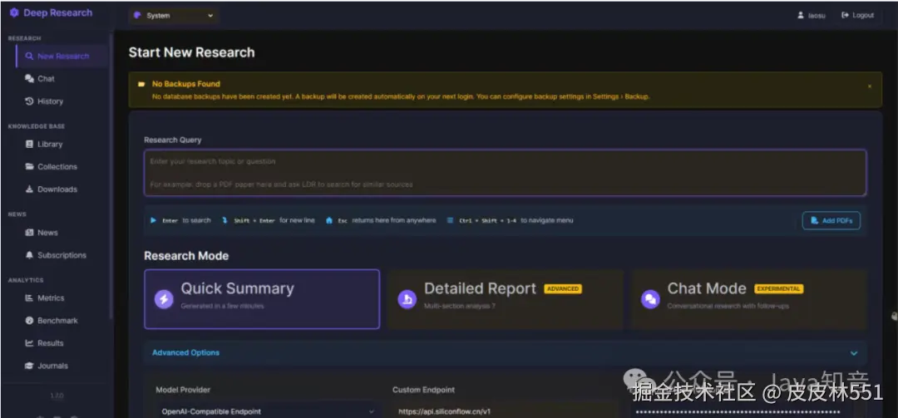Click the bell icon beside Subscriptions
898x418 pixels.
[29, 255]
